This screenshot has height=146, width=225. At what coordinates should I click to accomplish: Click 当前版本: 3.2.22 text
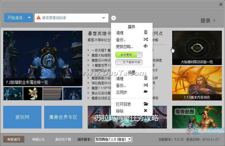171,139
